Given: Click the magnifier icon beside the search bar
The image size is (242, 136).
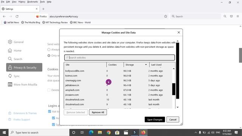Looking at the screenshot, I should pyautogui.click(x=225, y=16).
